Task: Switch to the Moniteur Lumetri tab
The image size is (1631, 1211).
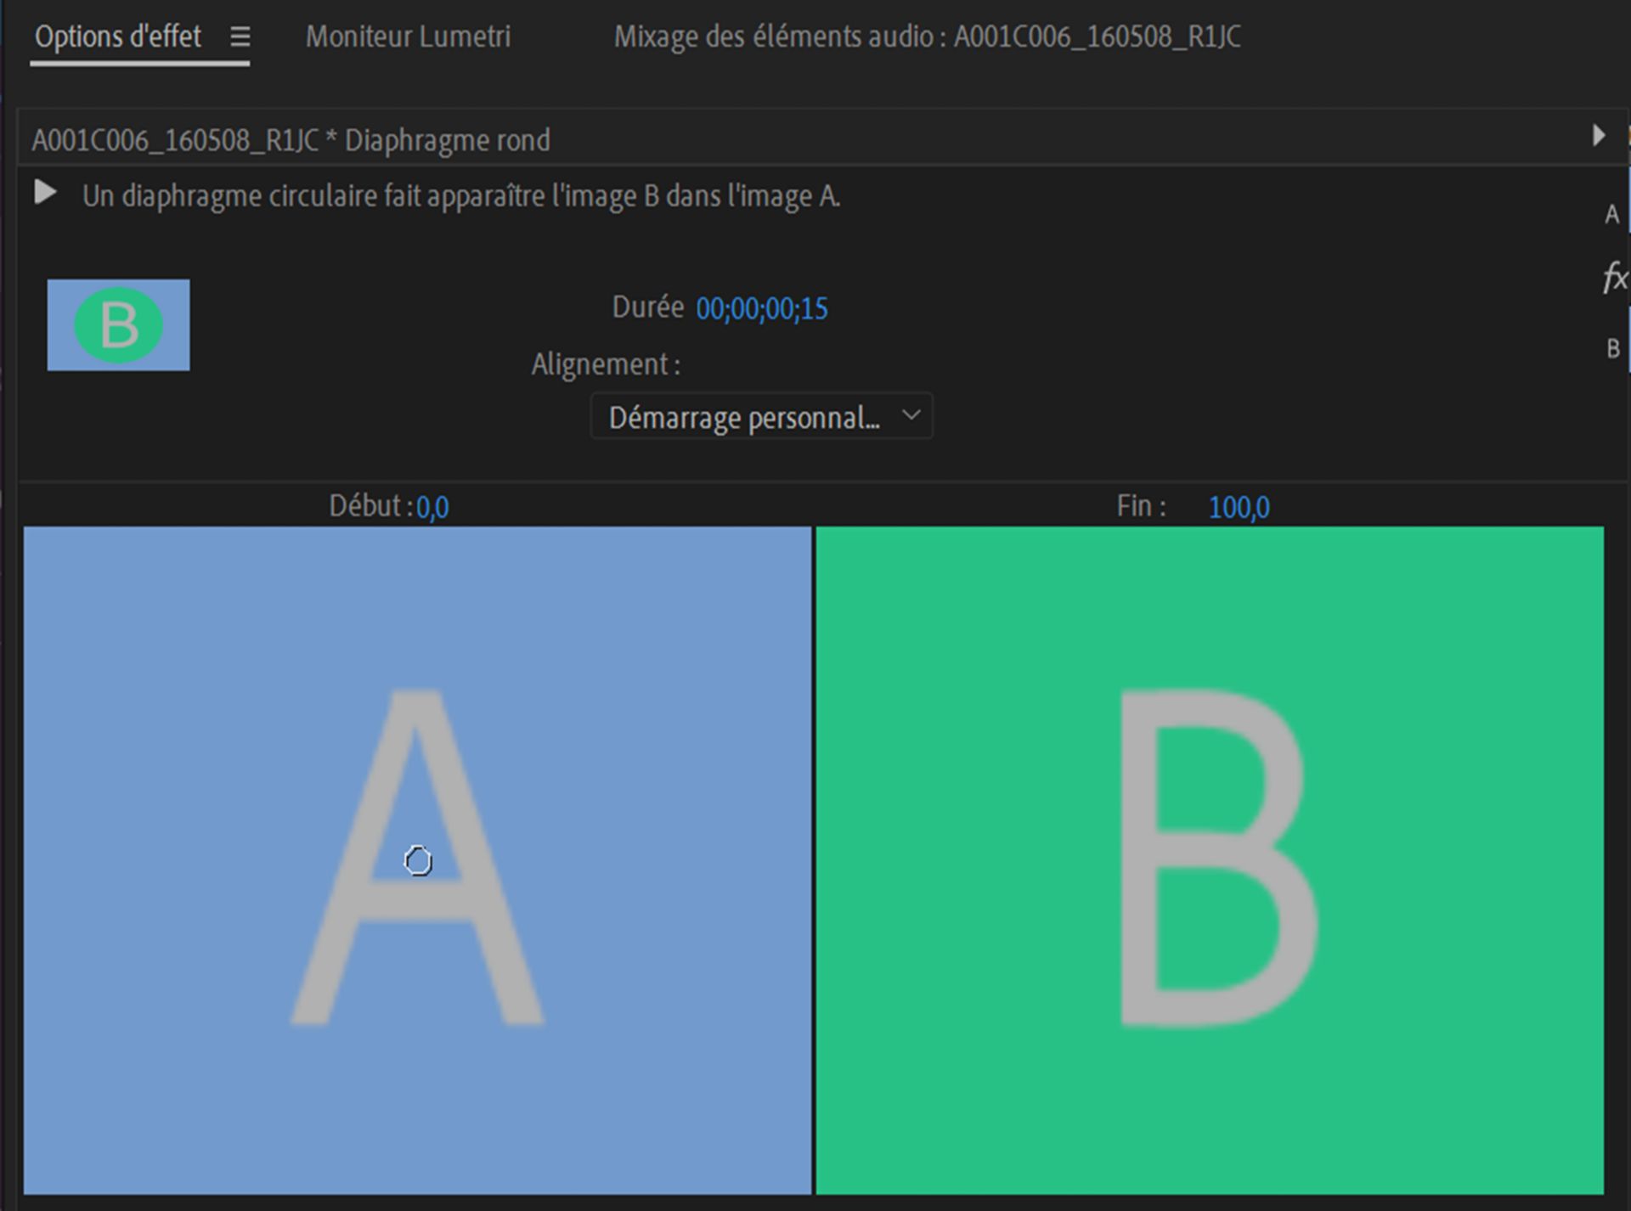Action: [408, 37]
